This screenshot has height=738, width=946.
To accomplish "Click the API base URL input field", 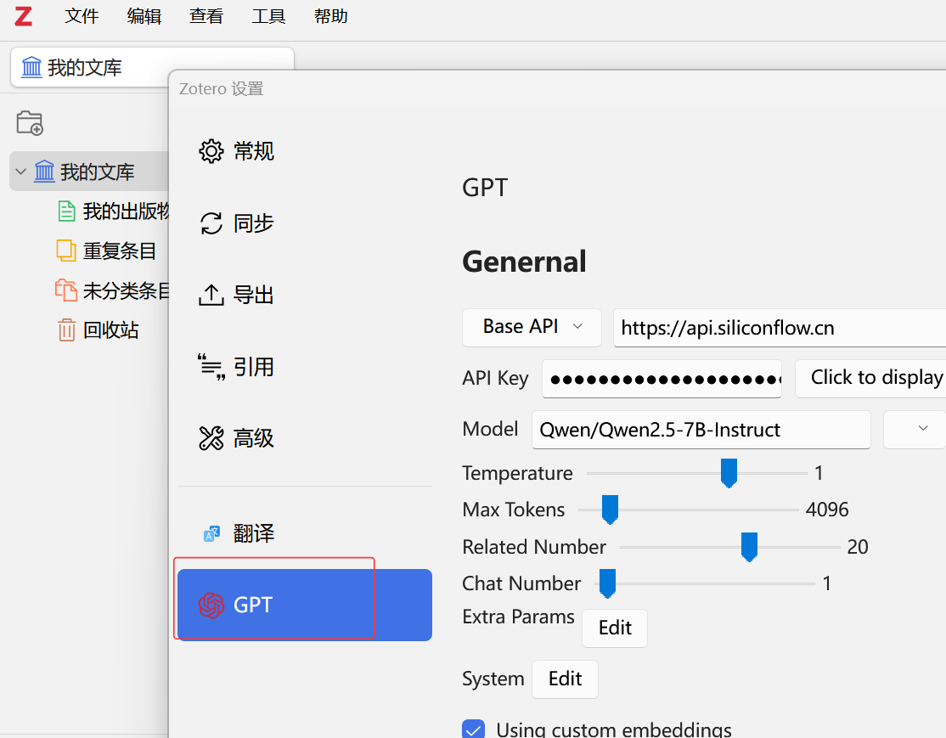I will pyautogui.click(x=780, y=328).
